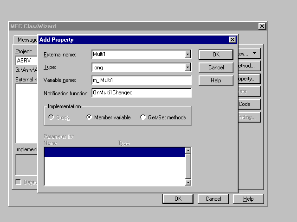
Task: Click the ClassWizard Cancel button at bottom
Action: 213,199
